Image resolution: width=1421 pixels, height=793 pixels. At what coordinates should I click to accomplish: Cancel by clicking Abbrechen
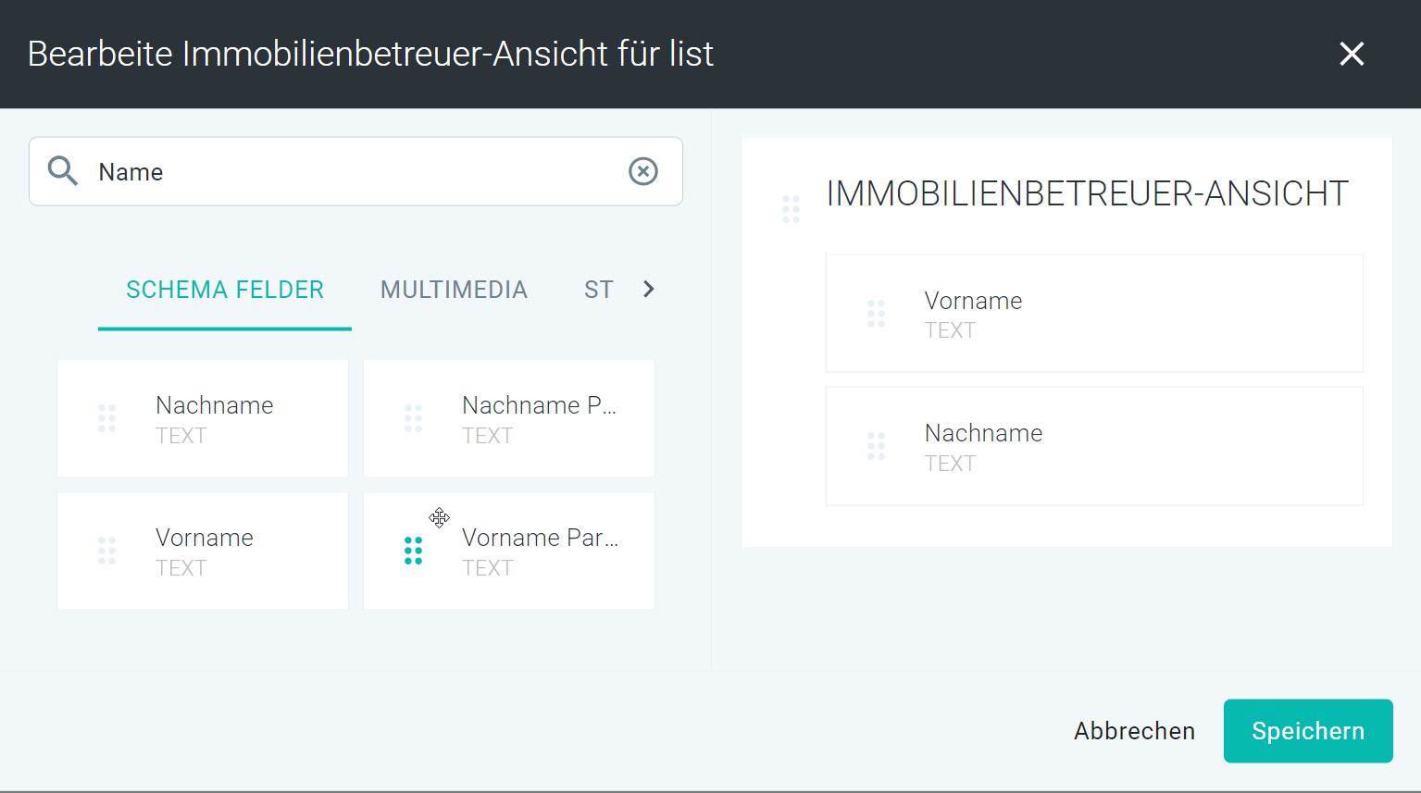1134,731
